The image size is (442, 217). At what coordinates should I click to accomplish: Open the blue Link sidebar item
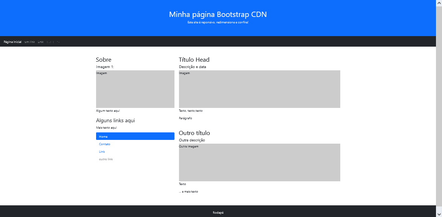(102, 152)
